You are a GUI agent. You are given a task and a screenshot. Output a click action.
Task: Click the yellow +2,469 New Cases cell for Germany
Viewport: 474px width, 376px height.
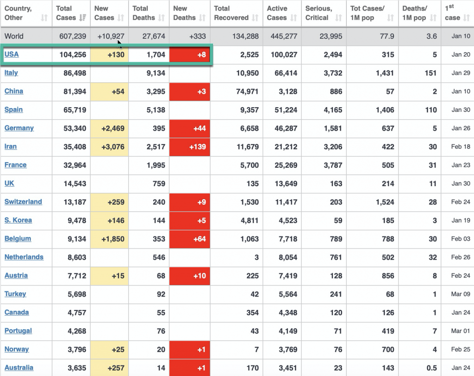(x=110, y=128)
